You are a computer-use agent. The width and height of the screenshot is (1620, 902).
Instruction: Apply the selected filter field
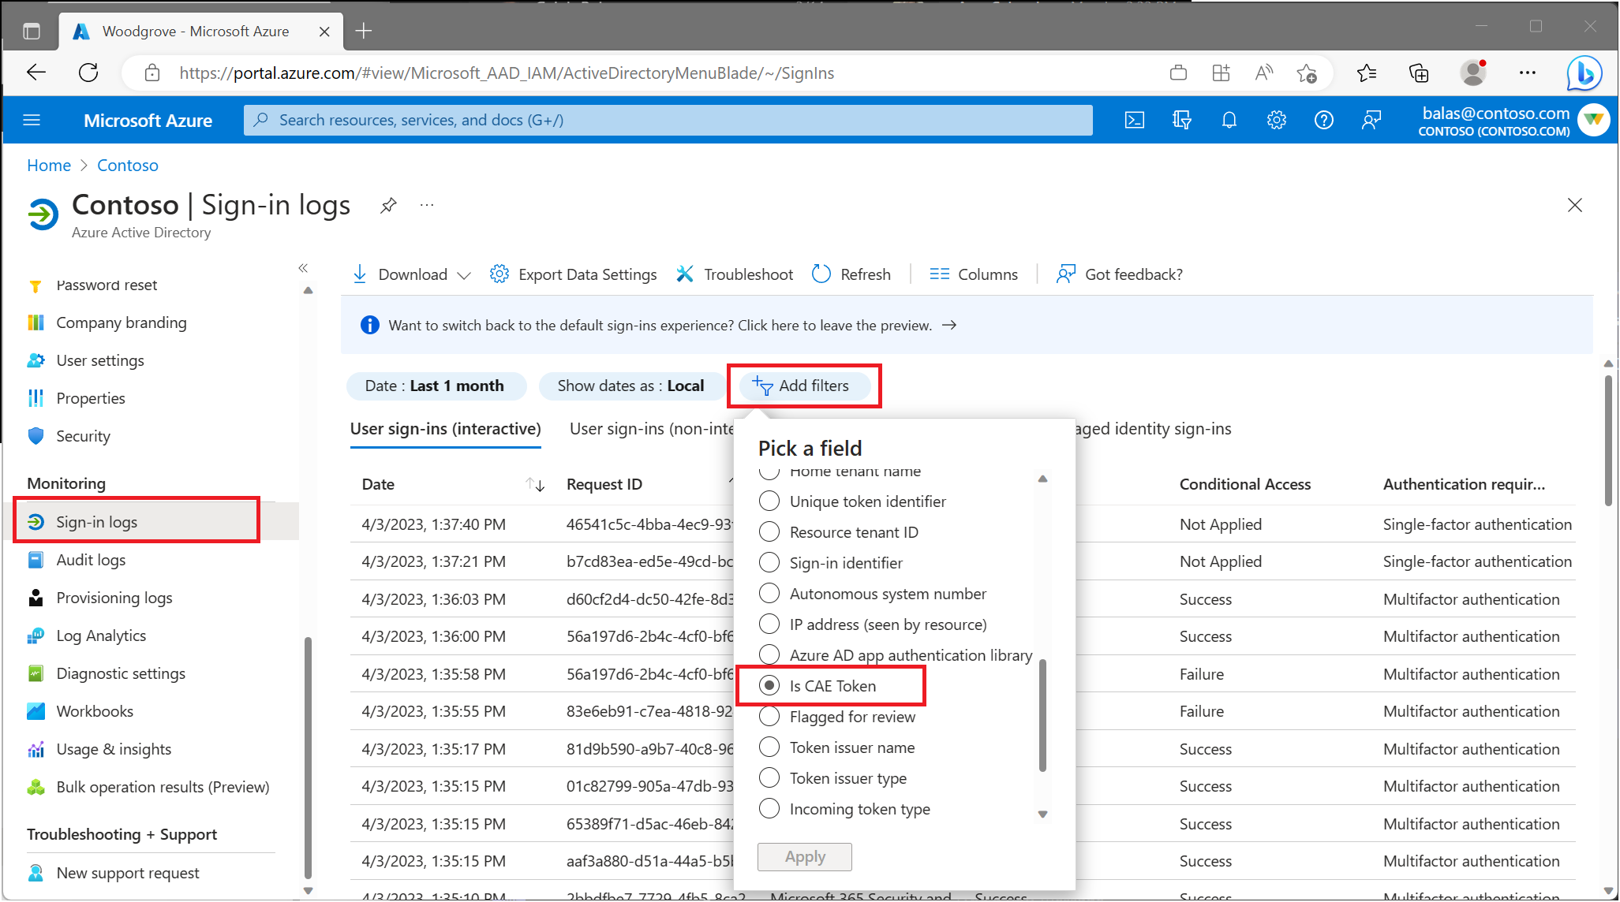804,856
